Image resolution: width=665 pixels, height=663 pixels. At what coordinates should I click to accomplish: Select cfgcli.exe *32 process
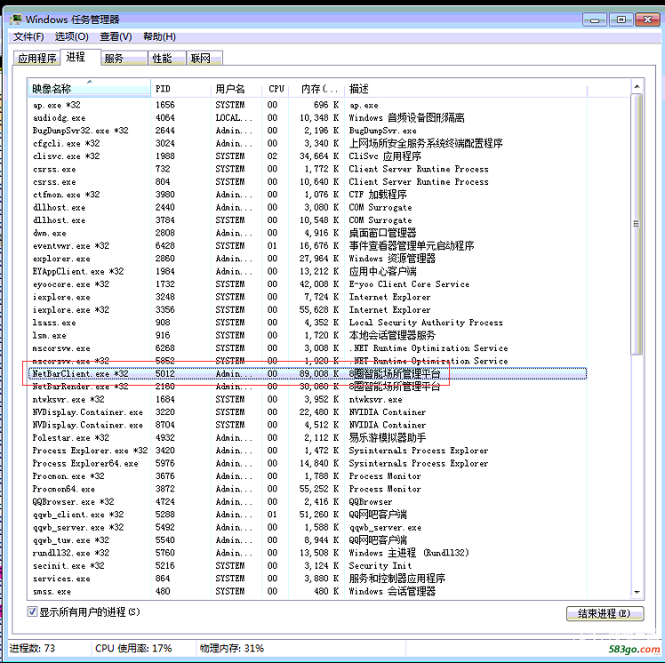(x=308, y=143)
